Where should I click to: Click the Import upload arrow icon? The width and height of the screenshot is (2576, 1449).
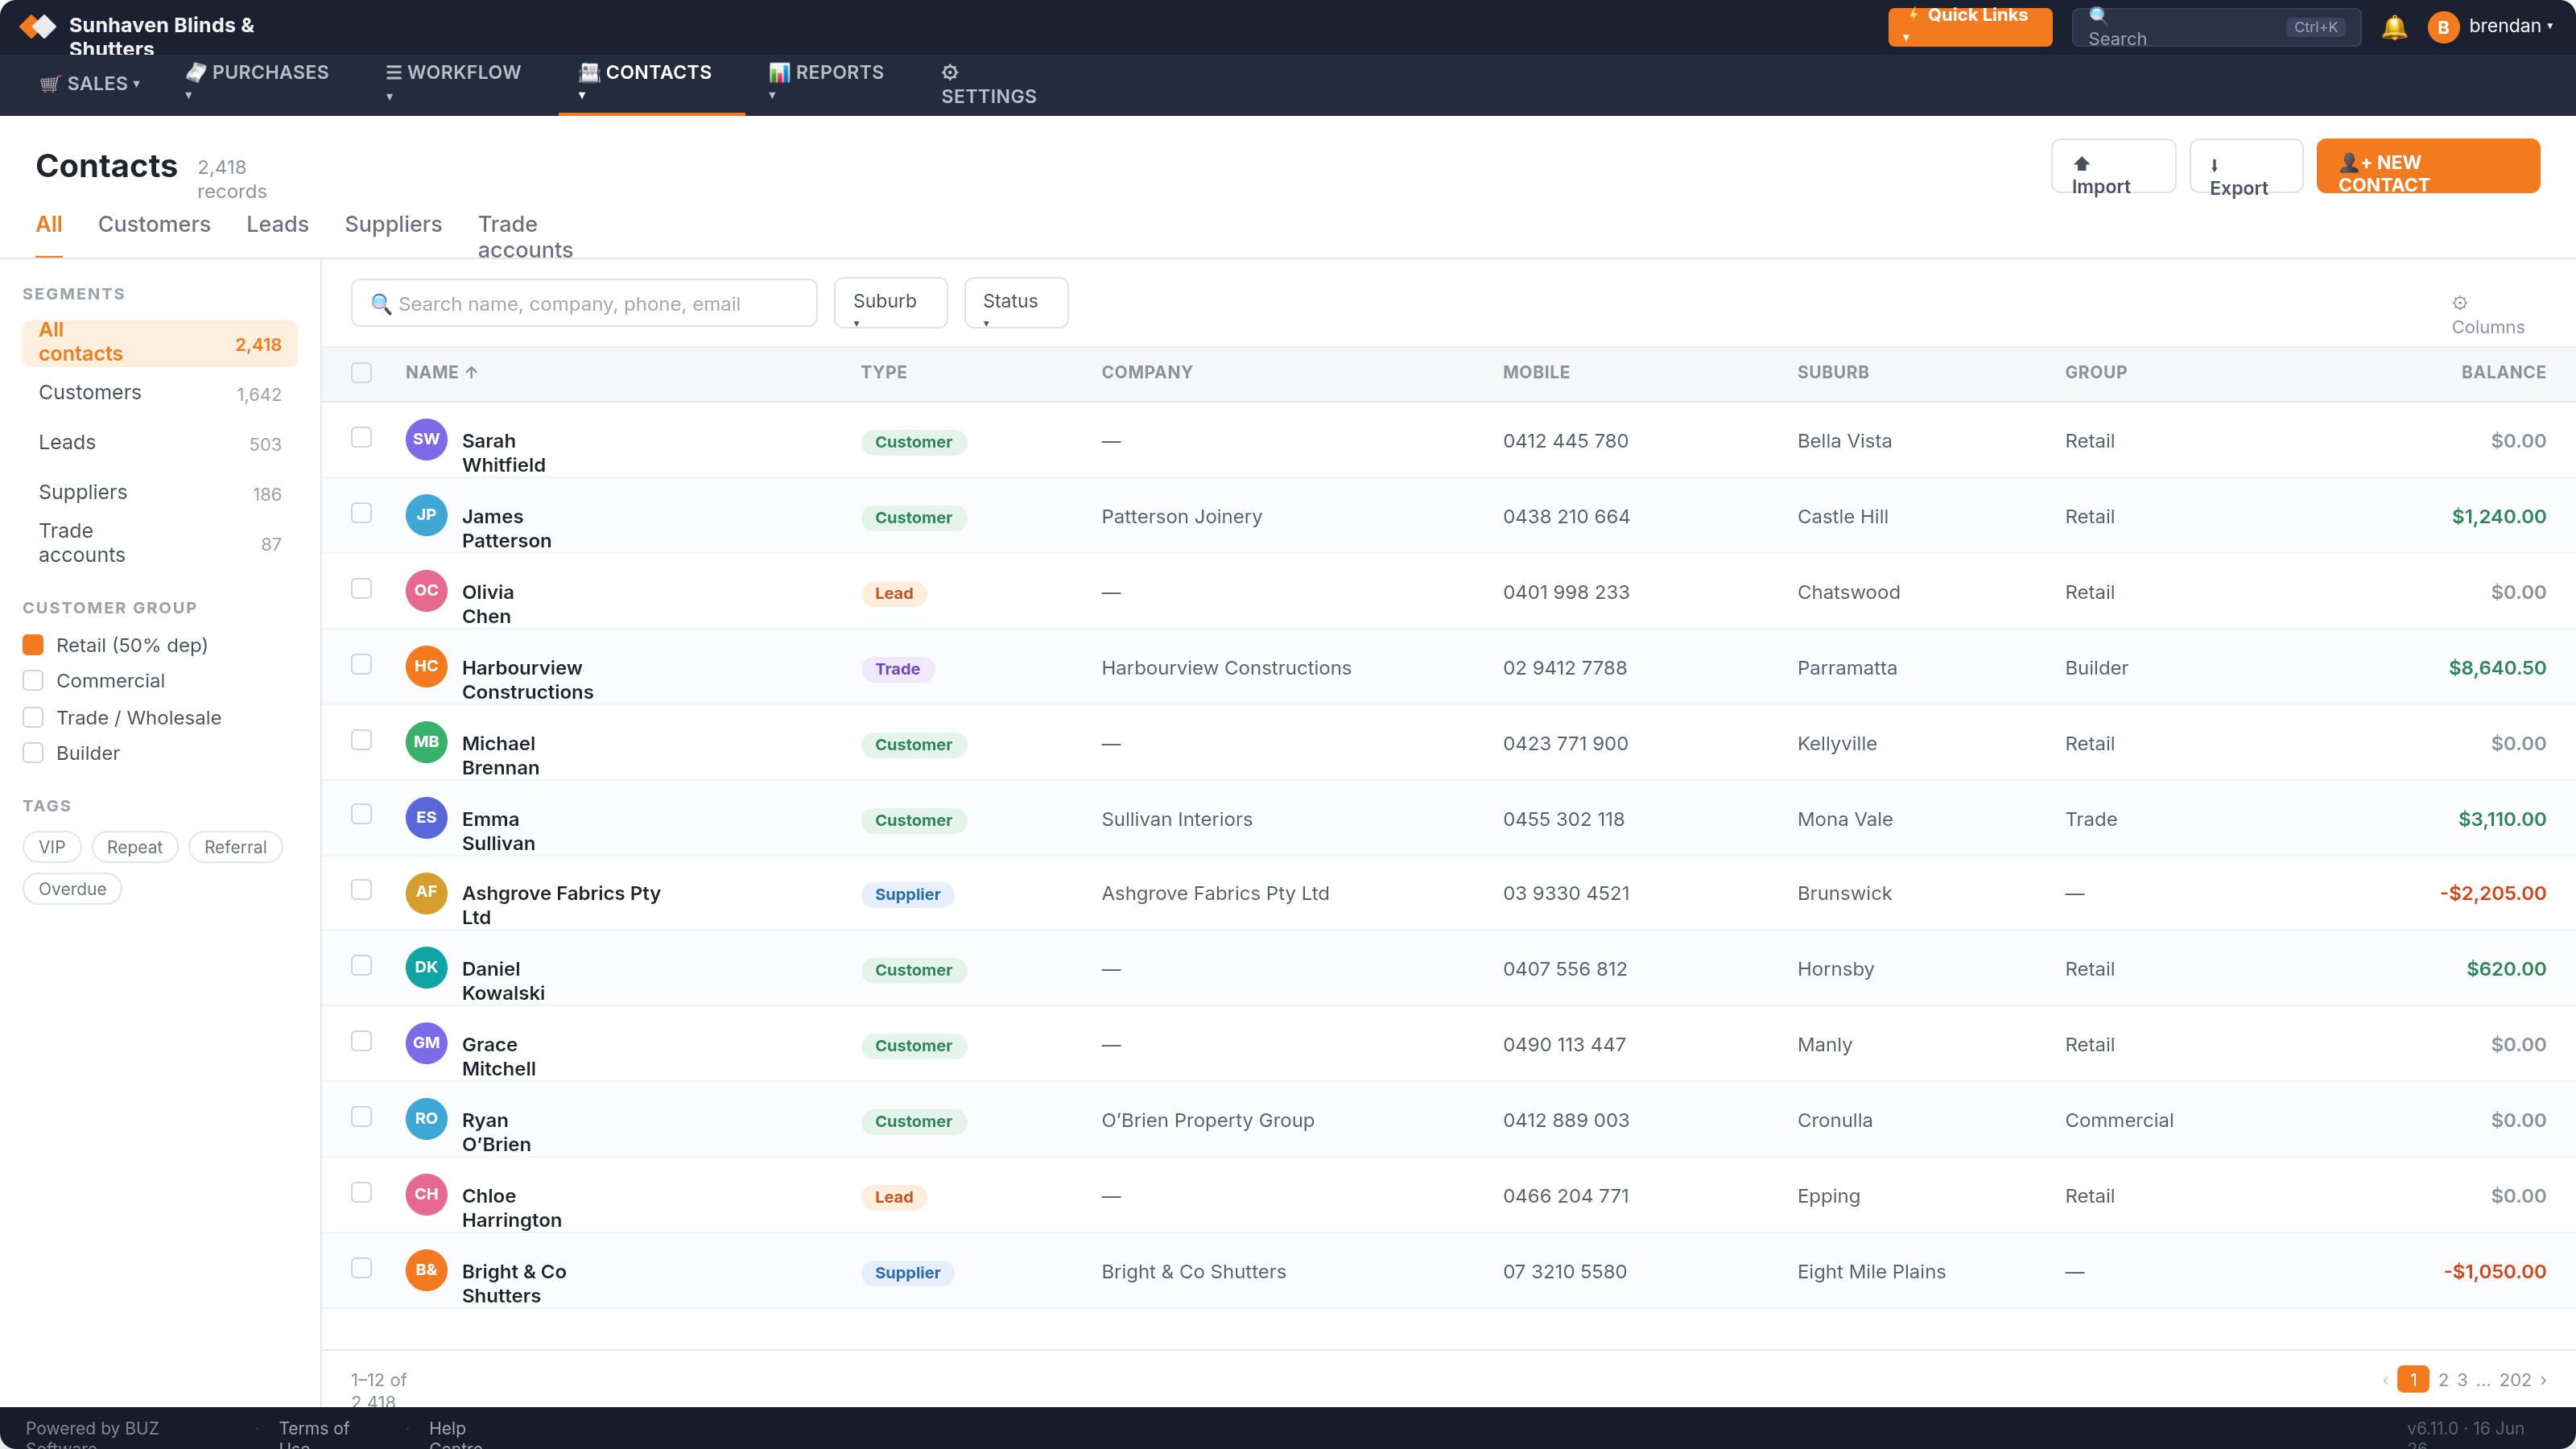tap(2082, 164)
